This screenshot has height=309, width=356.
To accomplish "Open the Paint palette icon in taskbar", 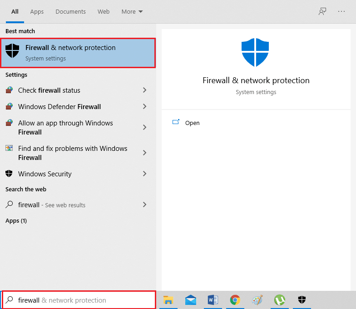I will pos(257,300).
